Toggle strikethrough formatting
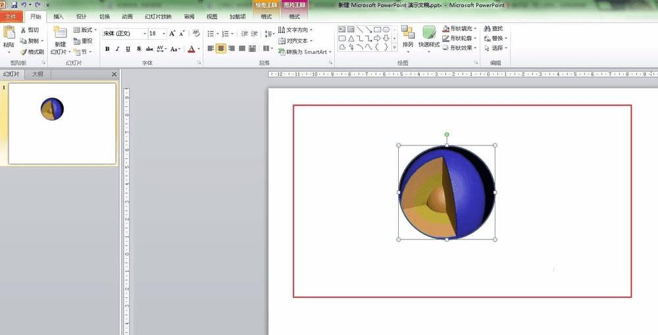This screenshot has height=335, width=658. point(149,49)
